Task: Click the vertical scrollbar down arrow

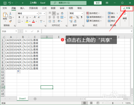Action: tap(132, 95)
